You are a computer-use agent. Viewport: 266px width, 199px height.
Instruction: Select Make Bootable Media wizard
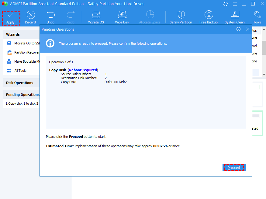tap(24, 61)
